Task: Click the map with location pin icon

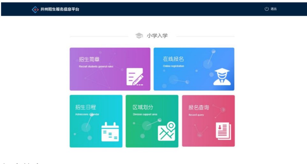Action: pos(167,131)
